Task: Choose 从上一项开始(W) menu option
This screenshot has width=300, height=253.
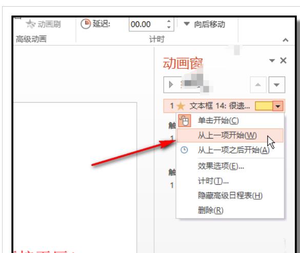Action: pos(230,135)
